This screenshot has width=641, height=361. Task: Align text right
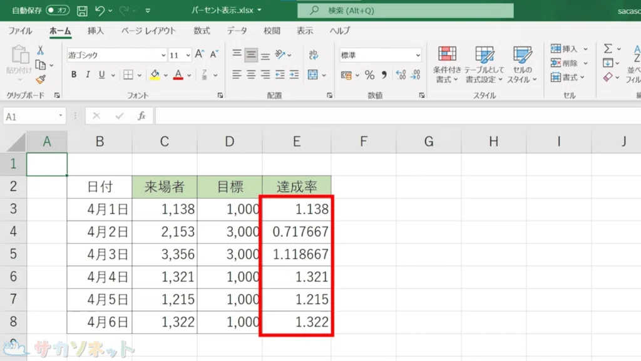[265, 75]
